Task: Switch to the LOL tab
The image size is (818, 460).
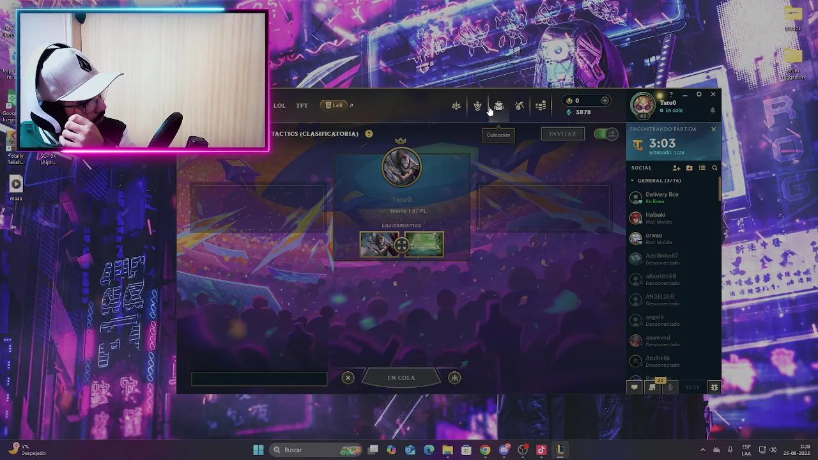Action: click(279, 105)
